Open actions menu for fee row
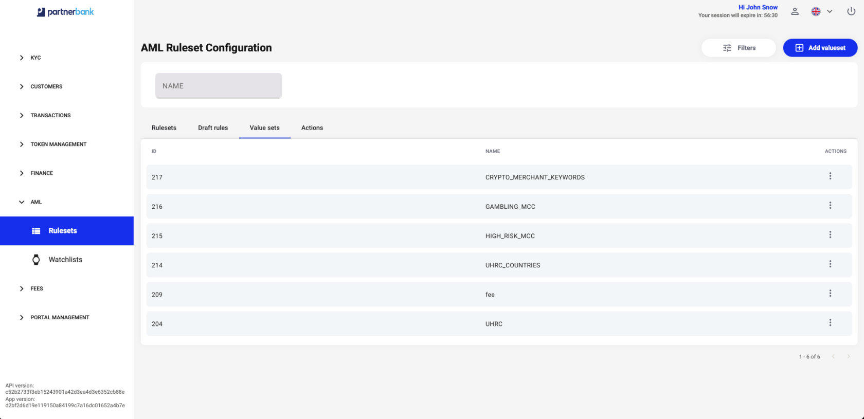Screen dimensions: 864x419 pyautogui.click(x=830, y=294)
